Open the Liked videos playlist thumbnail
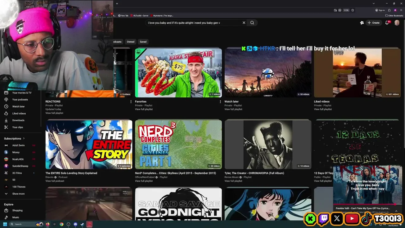Screen dimensions: 405x228 357,73
